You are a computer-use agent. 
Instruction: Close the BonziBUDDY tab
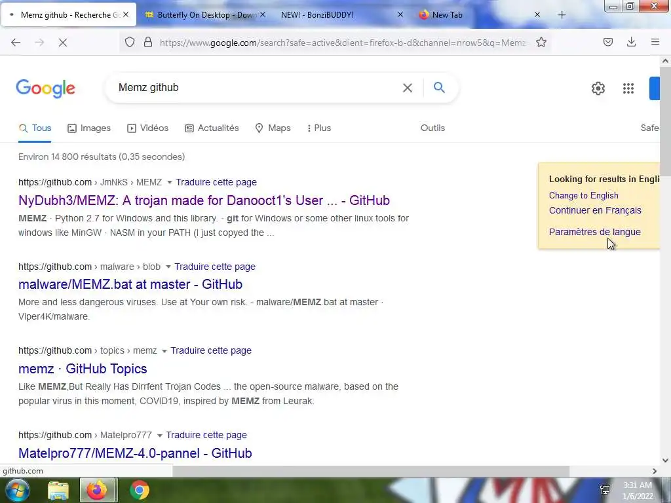(x=400, y=14)
